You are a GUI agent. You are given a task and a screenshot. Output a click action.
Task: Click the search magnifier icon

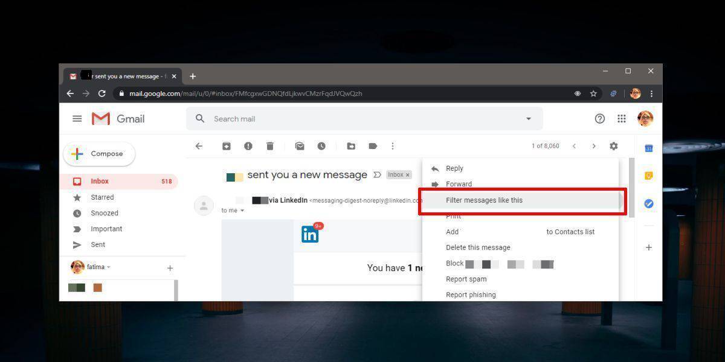(x=200, y=119)
